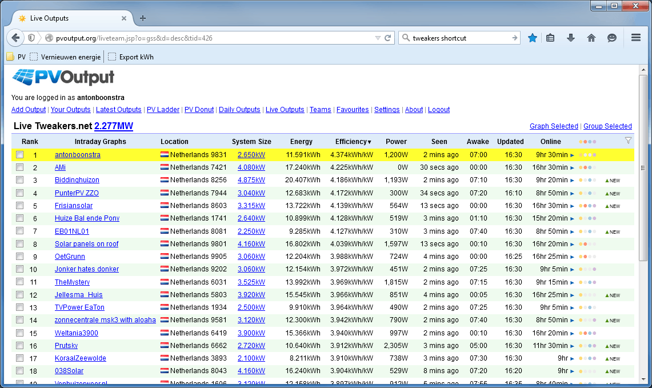Click the PVOutput logo
The width and height of the screenshot is (652, 388).
63,78
